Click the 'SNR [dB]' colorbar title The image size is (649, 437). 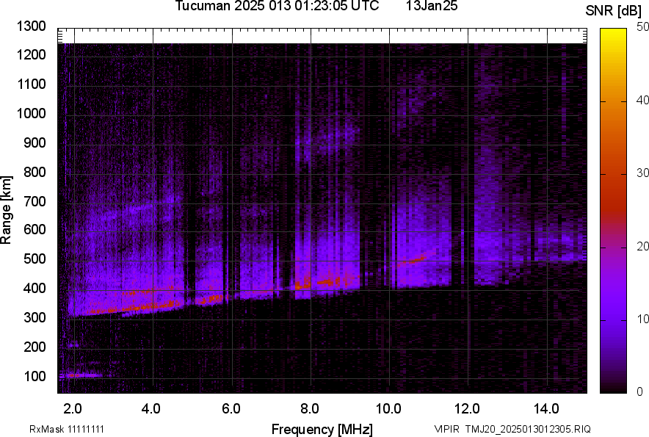[x=614, y=11]
